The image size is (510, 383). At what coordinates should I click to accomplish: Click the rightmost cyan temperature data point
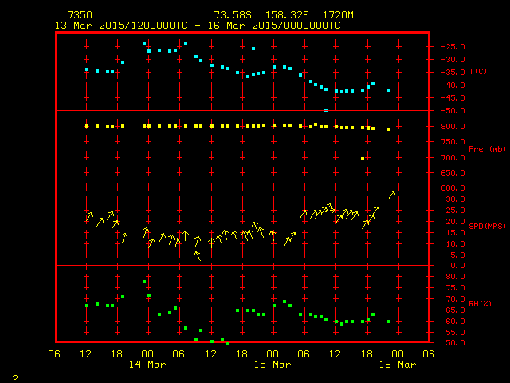pyautogui.click(x=389, y=90)
